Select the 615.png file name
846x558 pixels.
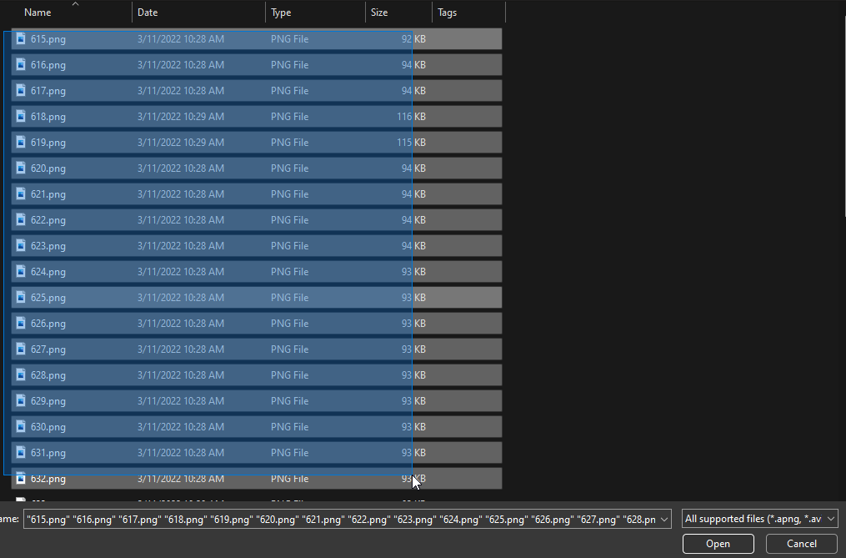click(48, 39)
